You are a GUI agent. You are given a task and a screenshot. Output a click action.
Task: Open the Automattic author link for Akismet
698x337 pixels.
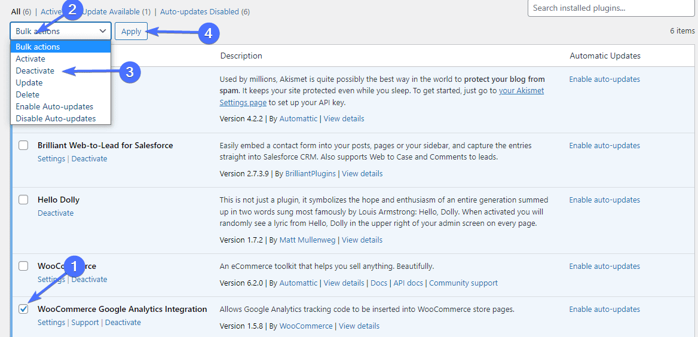(298, 119)
